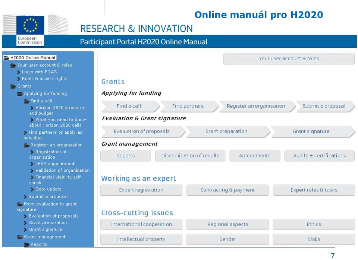Collapse the Your user account & roles folder icon
The height and width of the screenshot is (260, 358).
tap(13, 66)
